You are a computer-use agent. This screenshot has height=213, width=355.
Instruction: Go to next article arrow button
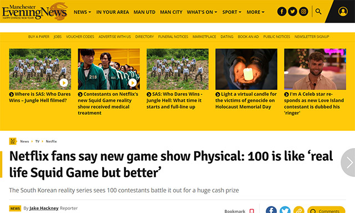[x=349, y=163]
